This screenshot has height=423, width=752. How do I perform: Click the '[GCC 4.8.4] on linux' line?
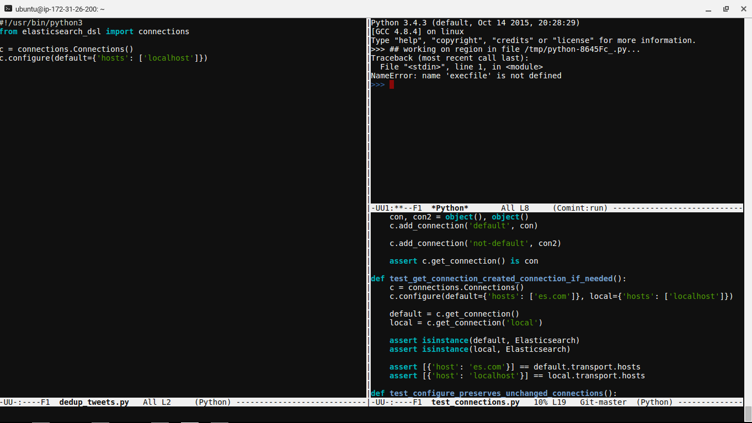coord(417,31)
